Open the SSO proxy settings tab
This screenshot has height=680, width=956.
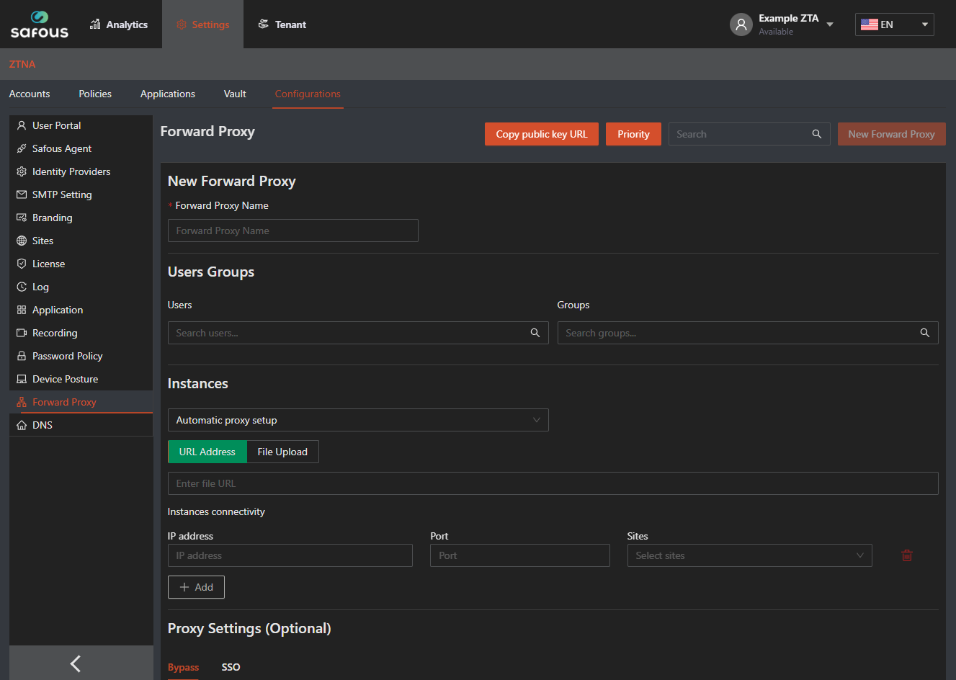click(x=231, y=667)
